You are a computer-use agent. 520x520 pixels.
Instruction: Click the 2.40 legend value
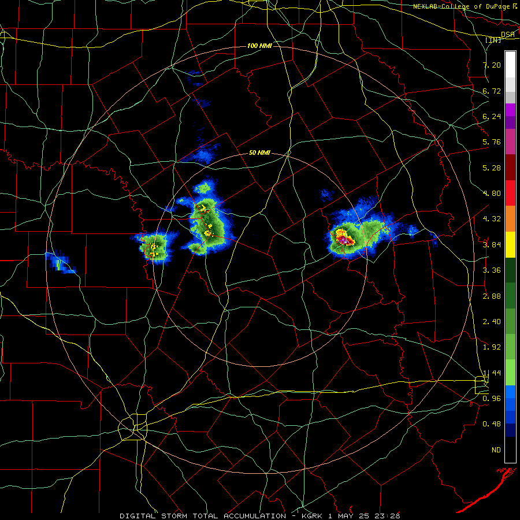[492, 322]
